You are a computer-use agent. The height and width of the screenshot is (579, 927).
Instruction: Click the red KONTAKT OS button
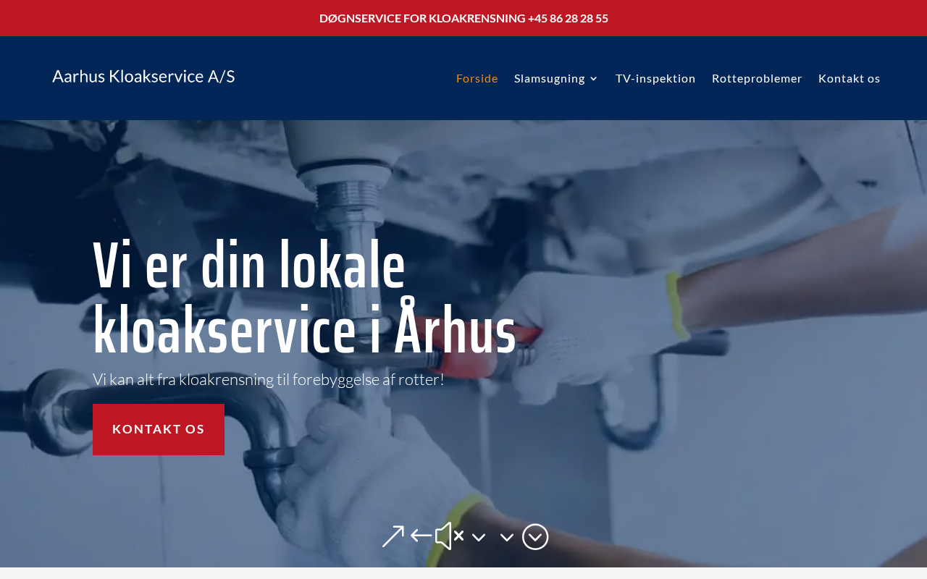click(x=159, y=429)
